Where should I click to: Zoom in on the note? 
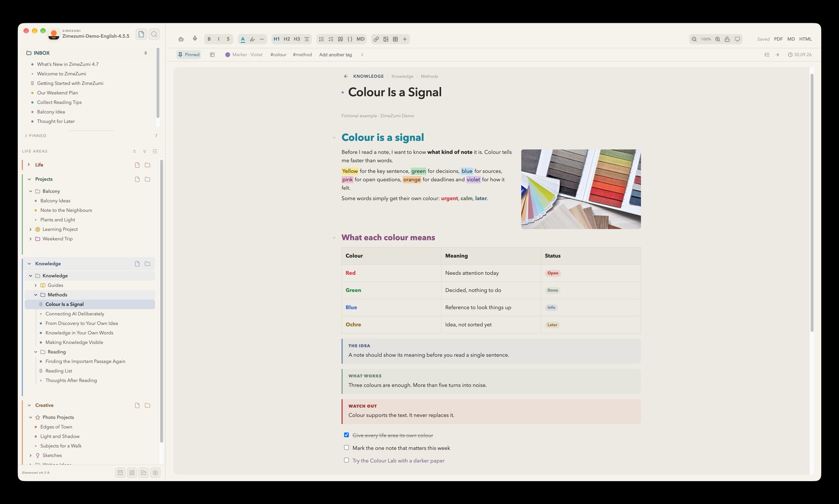pos(718,39)
